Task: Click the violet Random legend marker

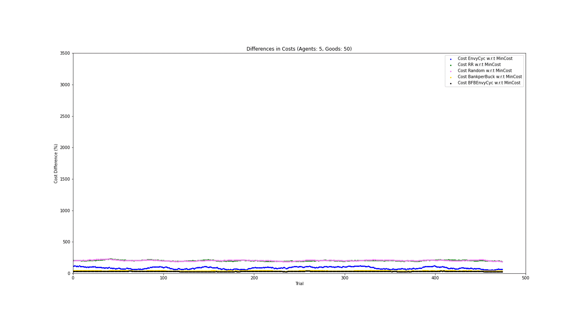Action: point(451,71)
